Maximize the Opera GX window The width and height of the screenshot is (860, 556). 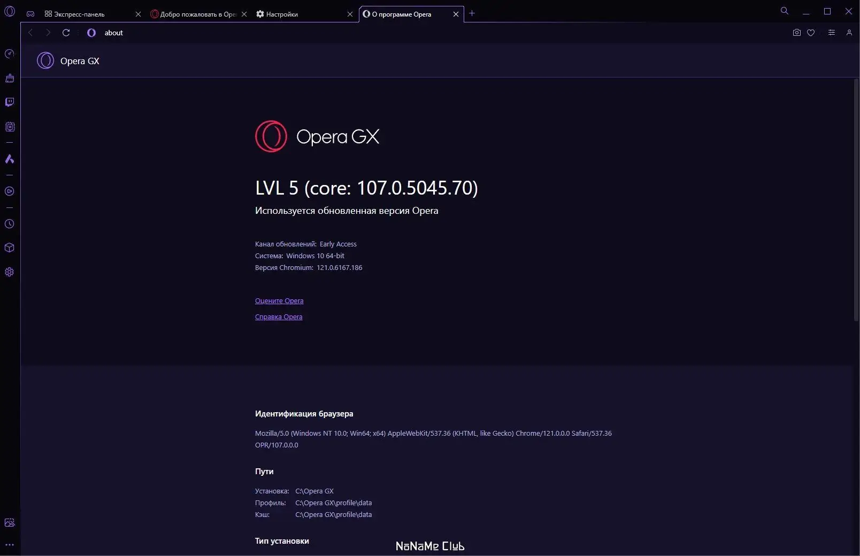[x=827, y=11]
